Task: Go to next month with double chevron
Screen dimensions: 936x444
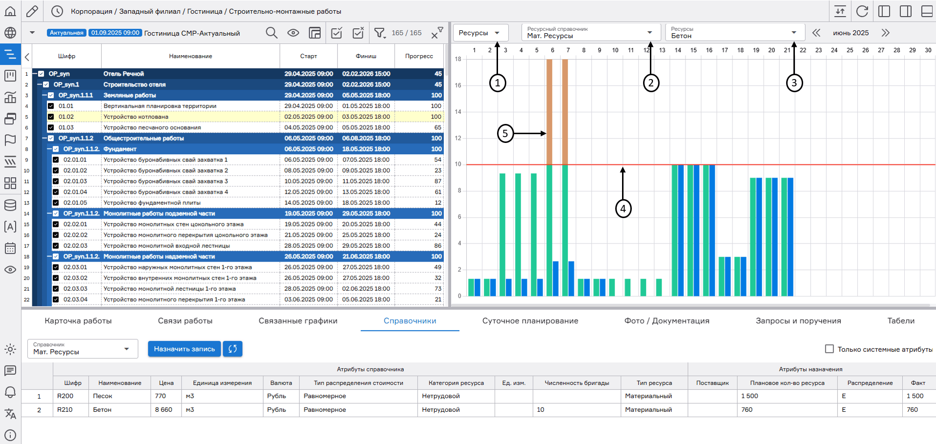Action: click(885, 33)
